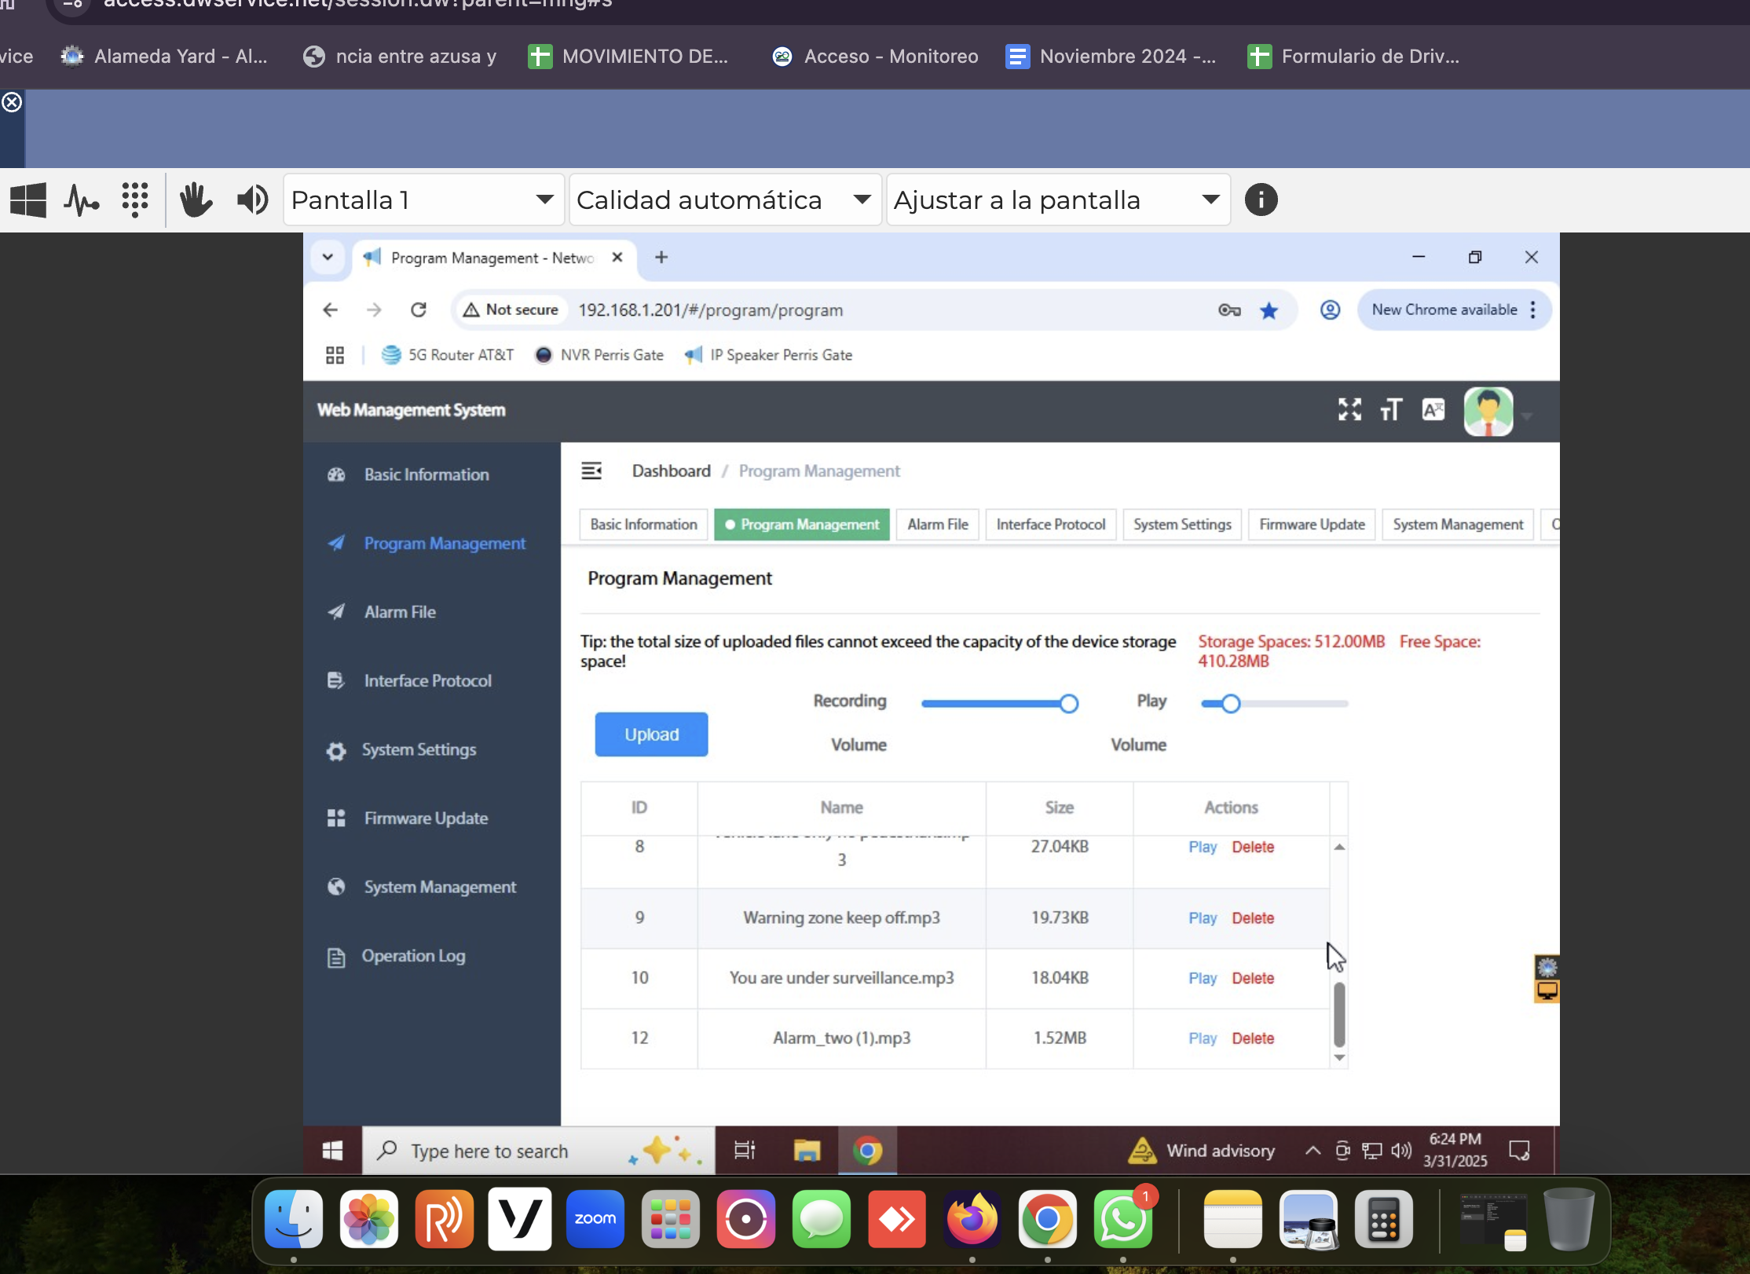Switch to the Basic Information tab

(643, 525)
